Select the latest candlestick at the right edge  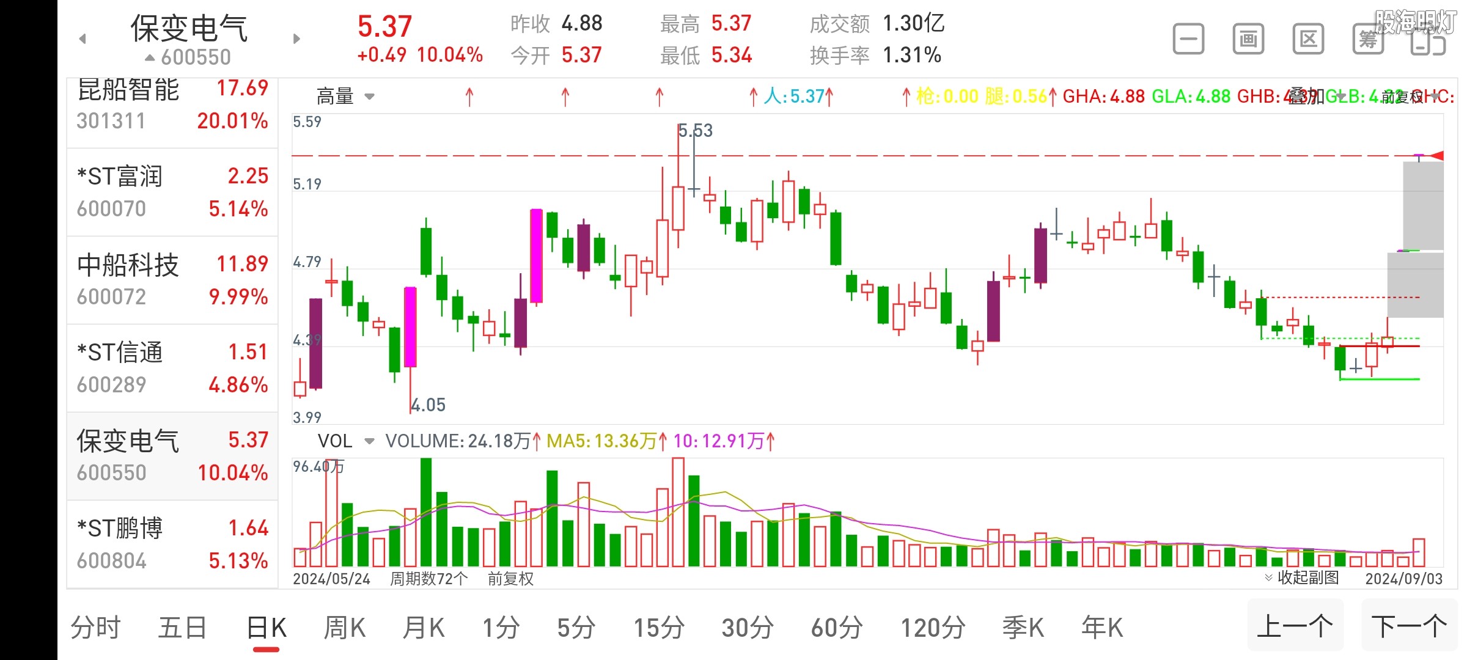pyautogui.click(x=1419, y=158)
